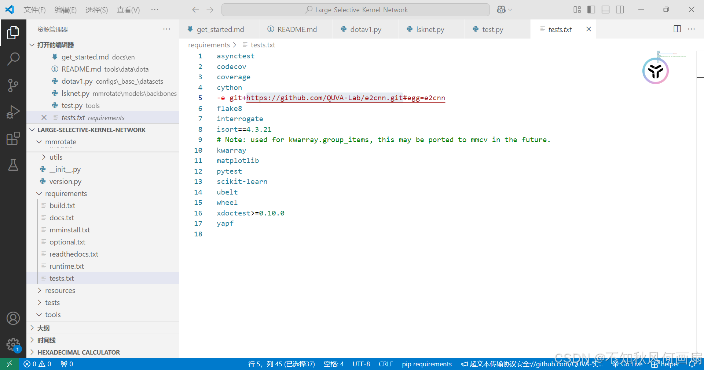Open runtime.txt in file tree
Viewport: 704px width, 370px height.
click(103, 266)
